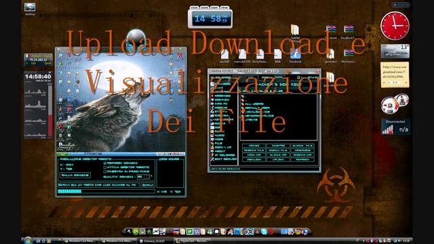Click the ABOUT icon in Chimera sidebar
434x244 pixels.
click(212, 151)
